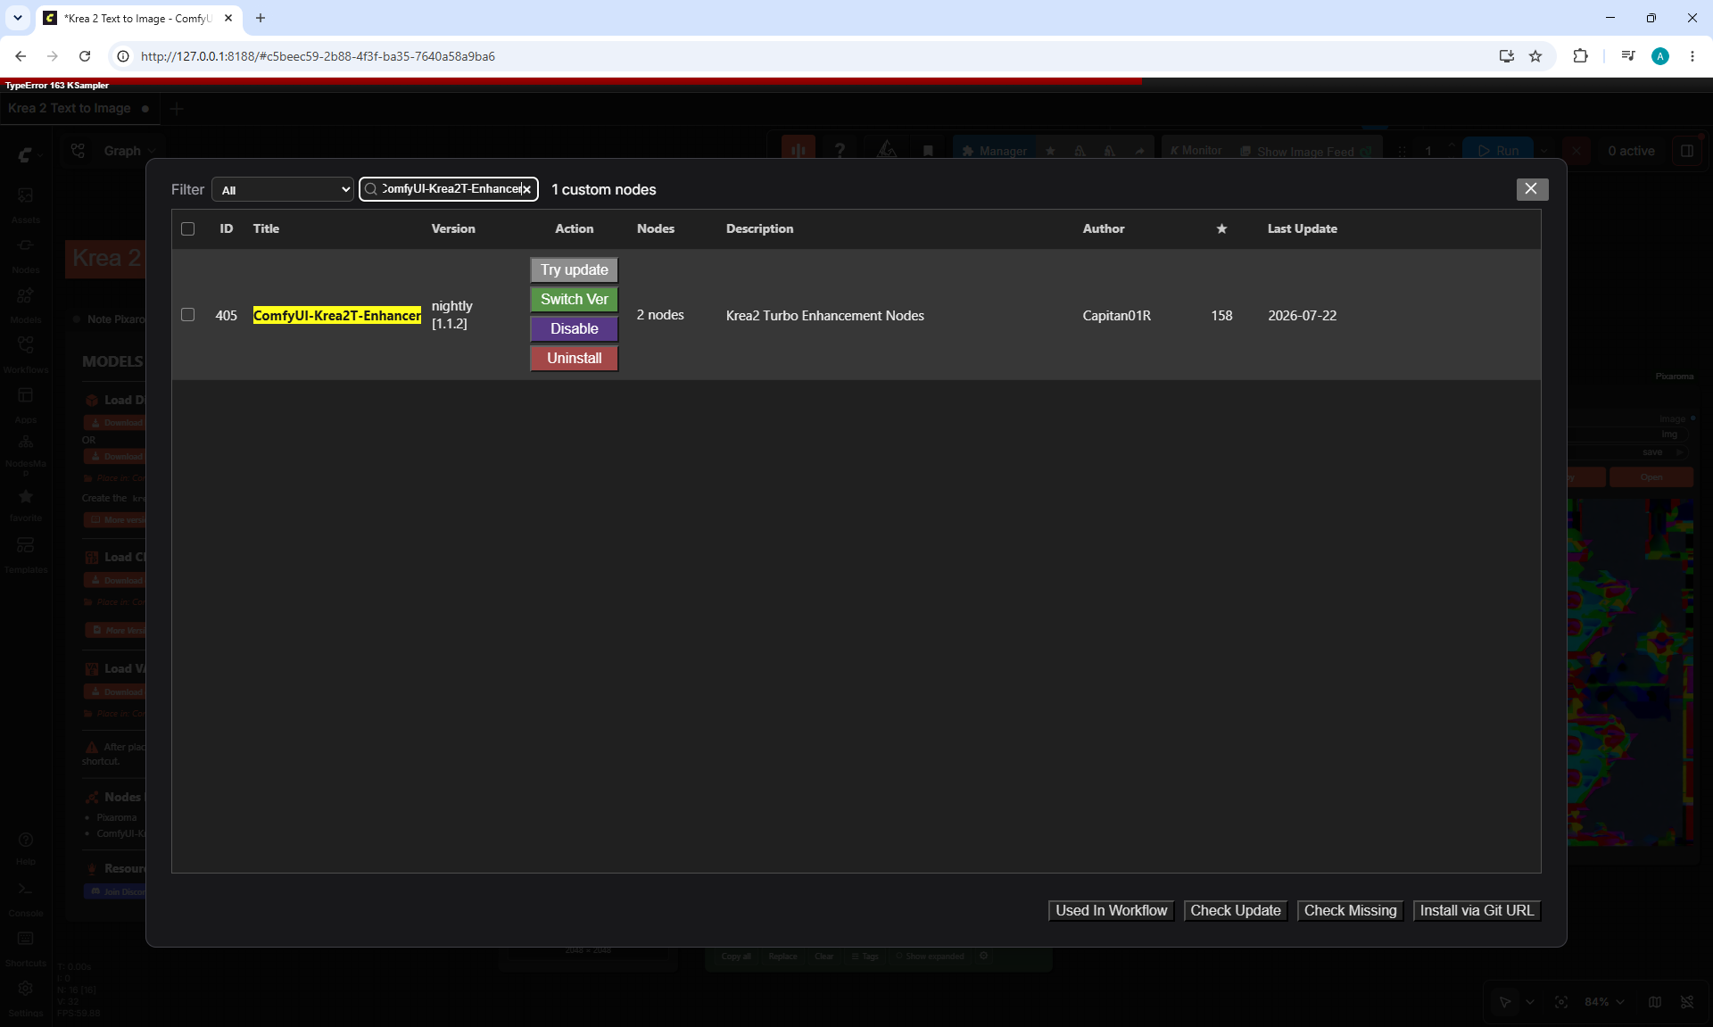This screenshot has height=1027, width=1713.
Task: Click the Check Update button
Action: (1236, 910)
